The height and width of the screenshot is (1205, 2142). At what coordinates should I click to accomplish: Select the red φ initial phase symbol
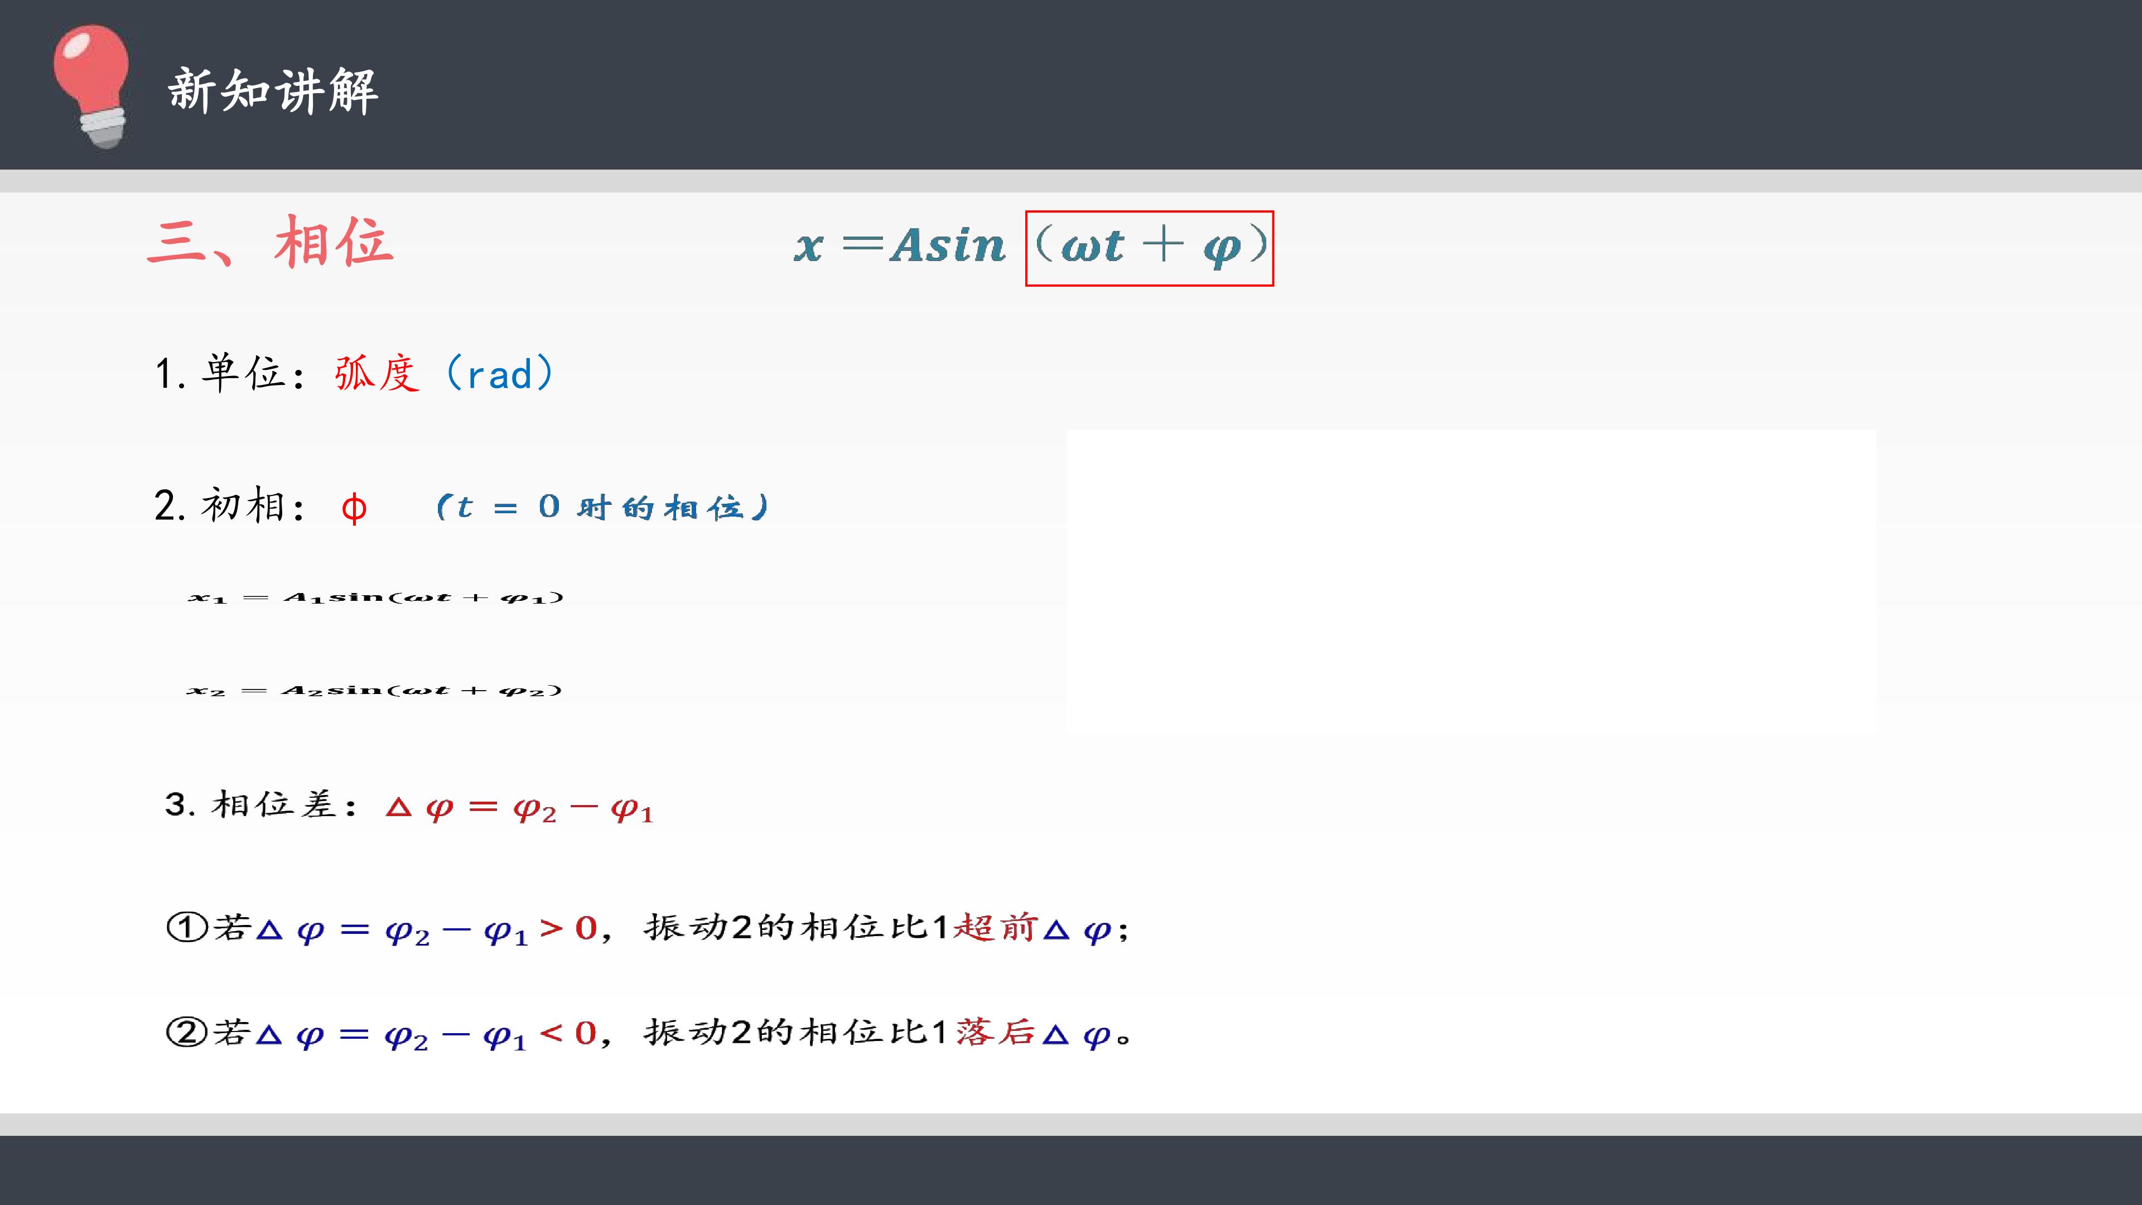pyautogui.click(x=354, y=508)
